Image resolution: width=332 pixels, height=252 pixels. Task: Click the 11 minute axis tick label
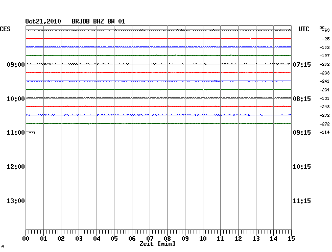(220, 239)
